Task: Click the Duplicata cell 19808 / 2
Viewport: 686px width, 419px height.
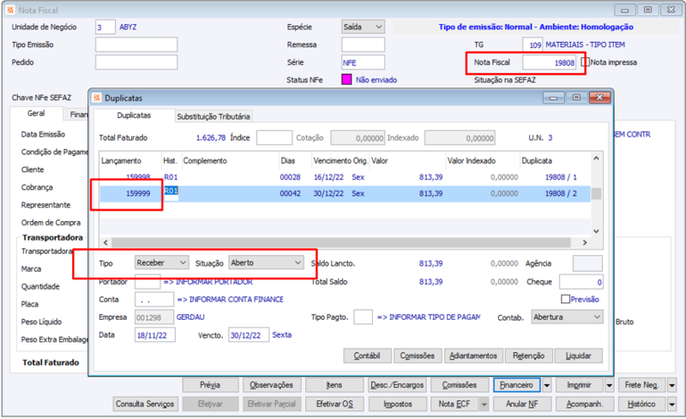Action: point(555,194)
